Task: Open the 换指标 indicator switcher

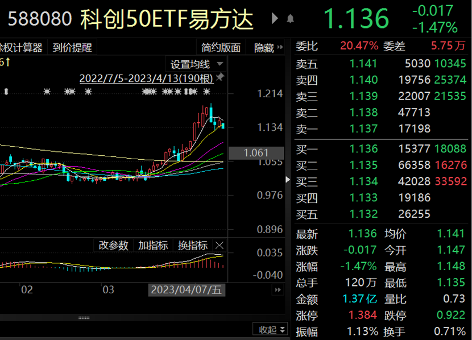Action: tap(192, 245)
